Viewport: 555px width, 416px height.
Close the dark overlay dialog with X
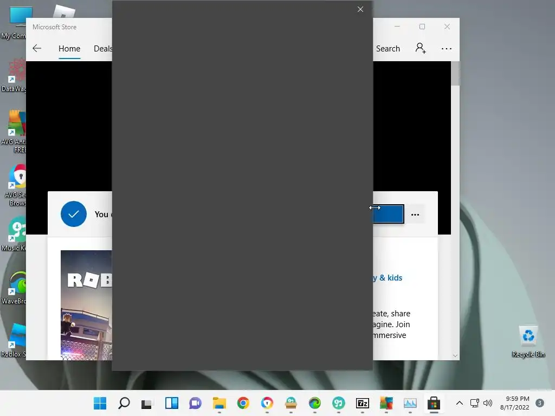[360, 9]
